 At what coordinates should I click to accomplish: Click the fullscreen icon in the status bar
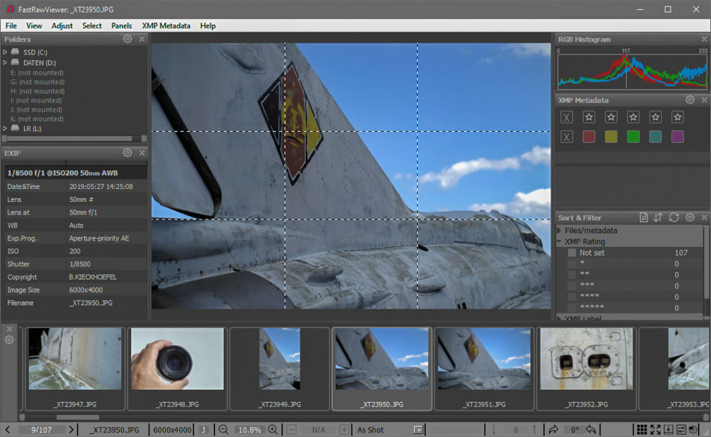coord(655,430)
